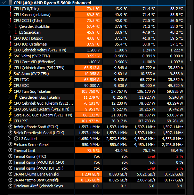
Task: Select the Infinity Fabric Saati (FCLK) label
Action: pyautogui.click(x=36, y=127)
